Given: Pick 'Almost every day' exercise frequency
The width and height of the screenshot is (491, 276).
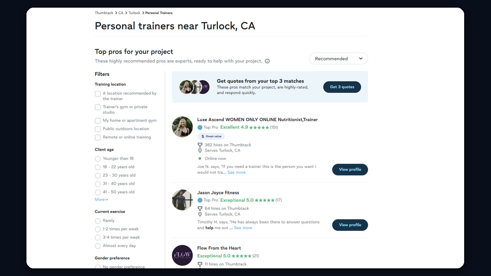Looking at the screenshot, I should pos(98,246).
